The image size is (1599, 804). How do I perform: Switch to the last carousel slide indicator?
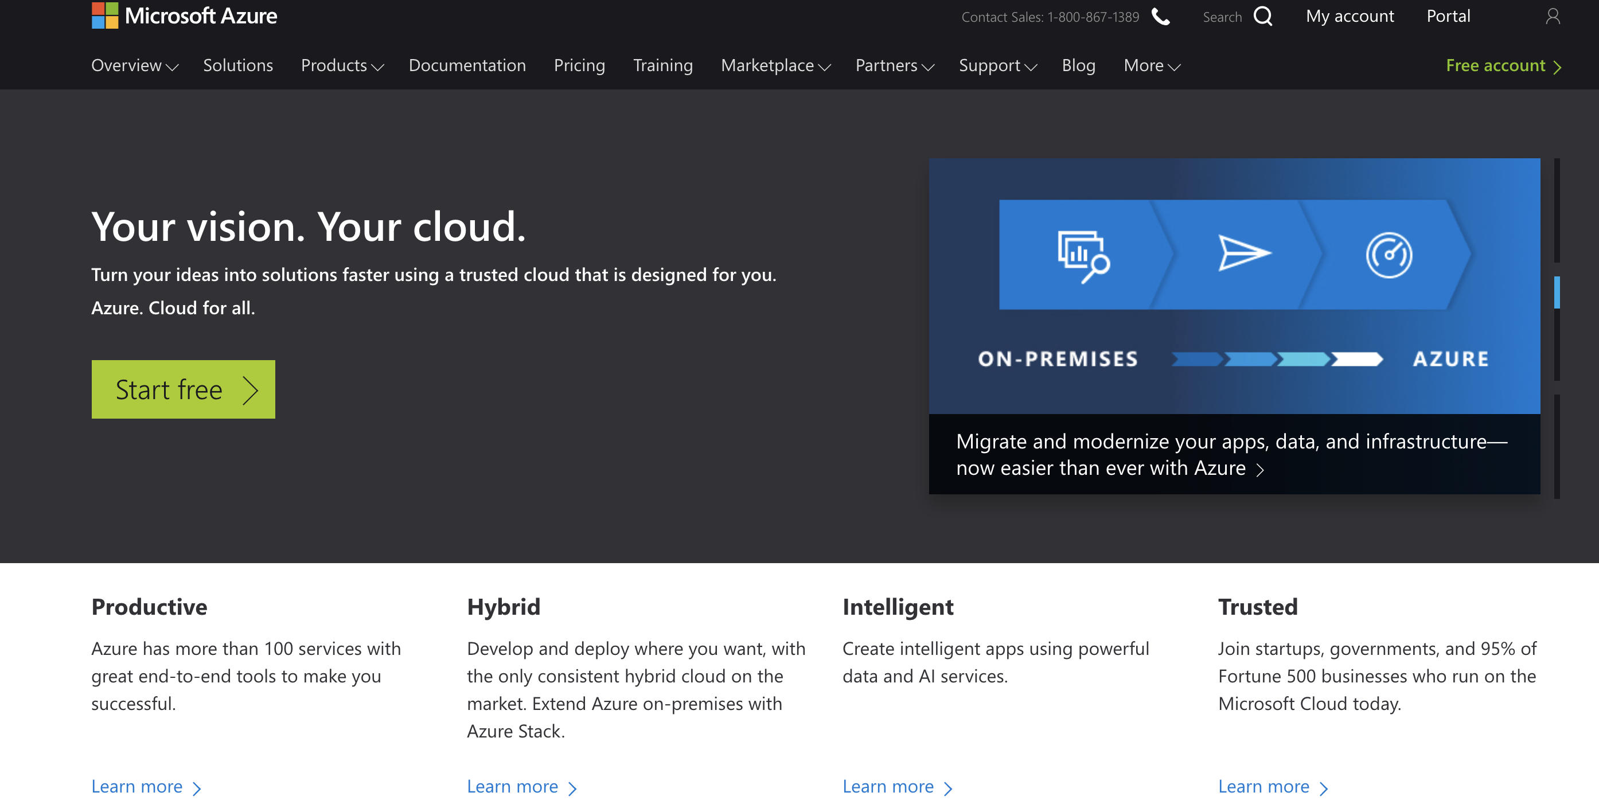tap(1556, 446)
